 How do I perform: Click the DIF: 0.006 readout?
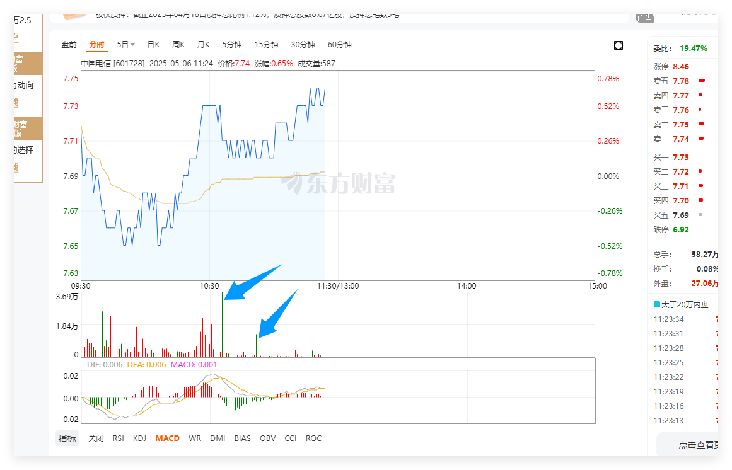(105, 365)
